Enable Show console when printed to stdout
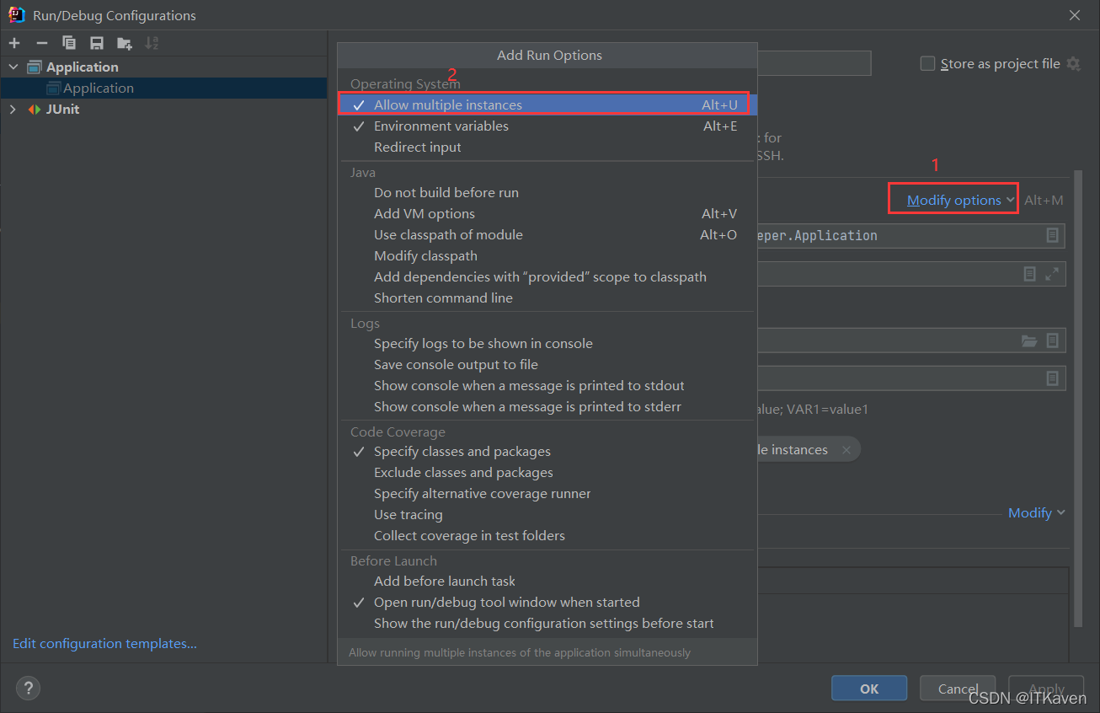Image resolution: width=1100 pixels, height=713 pixels. (547, 386)
